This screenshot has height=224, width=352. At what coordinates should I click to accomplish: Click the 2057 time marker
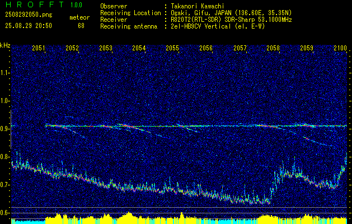[x=240, y=48]
